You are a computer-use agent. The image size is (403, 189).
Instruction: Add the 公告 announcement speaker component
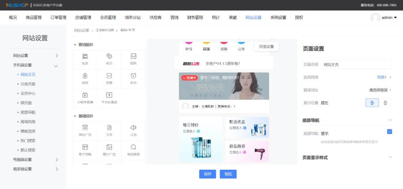[133, 130]
